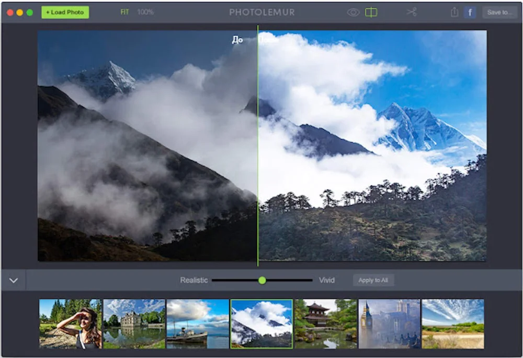Share photo to Facebook
Viewport: 523px width, 358px height.
point(470,13)
